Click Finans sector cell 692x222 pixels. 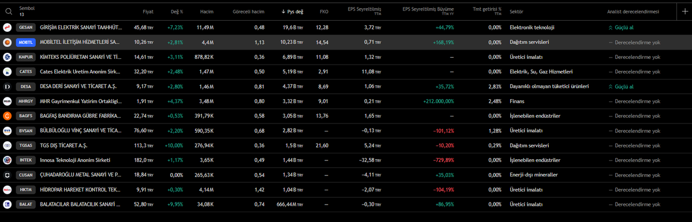tap(517, 101)
